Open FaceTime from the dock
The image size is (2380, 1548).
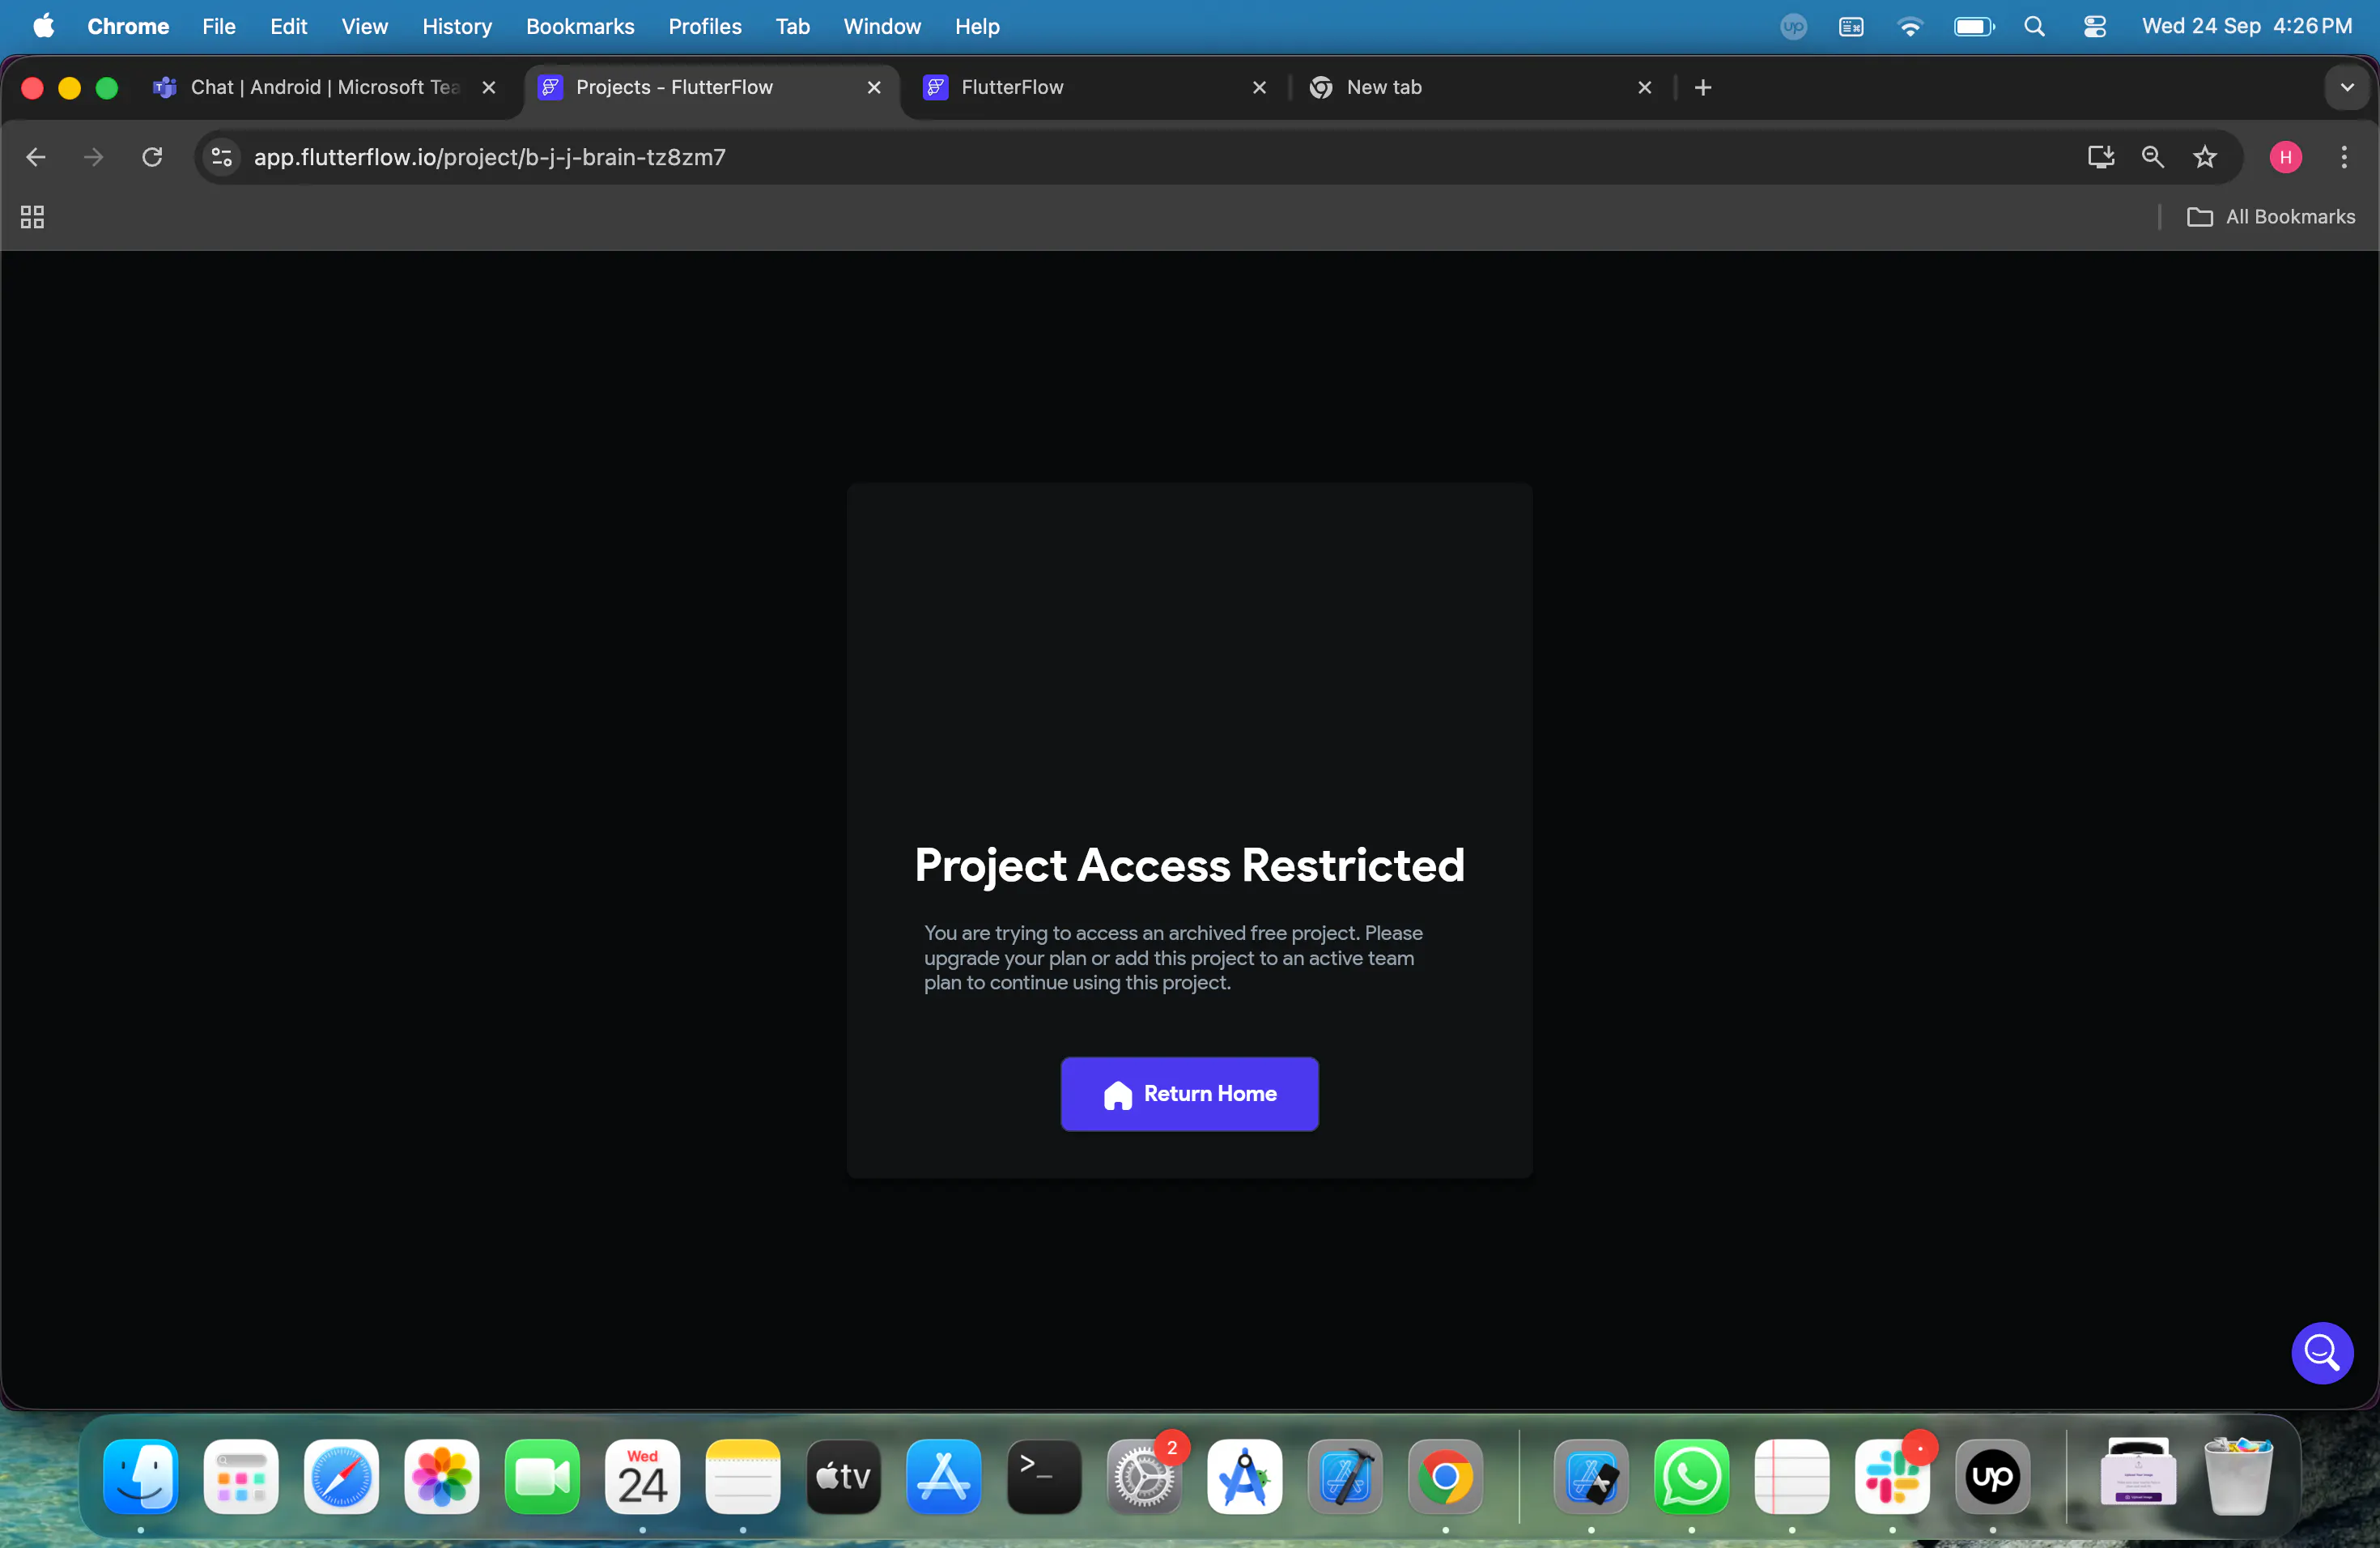[x=542, y=1476]
